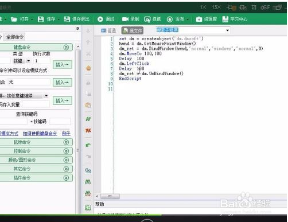The width and height of the screenshot is (288, 222).
Task: Start debugging with the 调试 play icon
Action: point(100,19)
